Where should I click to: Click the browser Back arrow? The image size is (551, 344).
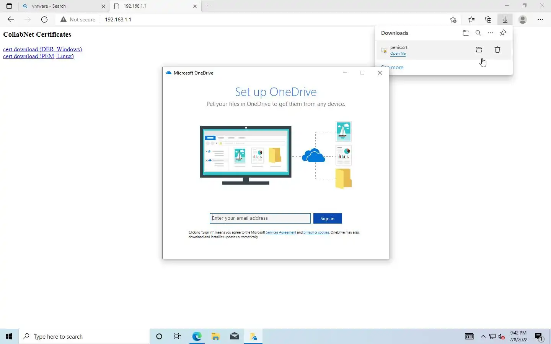[x=11, y=19]
